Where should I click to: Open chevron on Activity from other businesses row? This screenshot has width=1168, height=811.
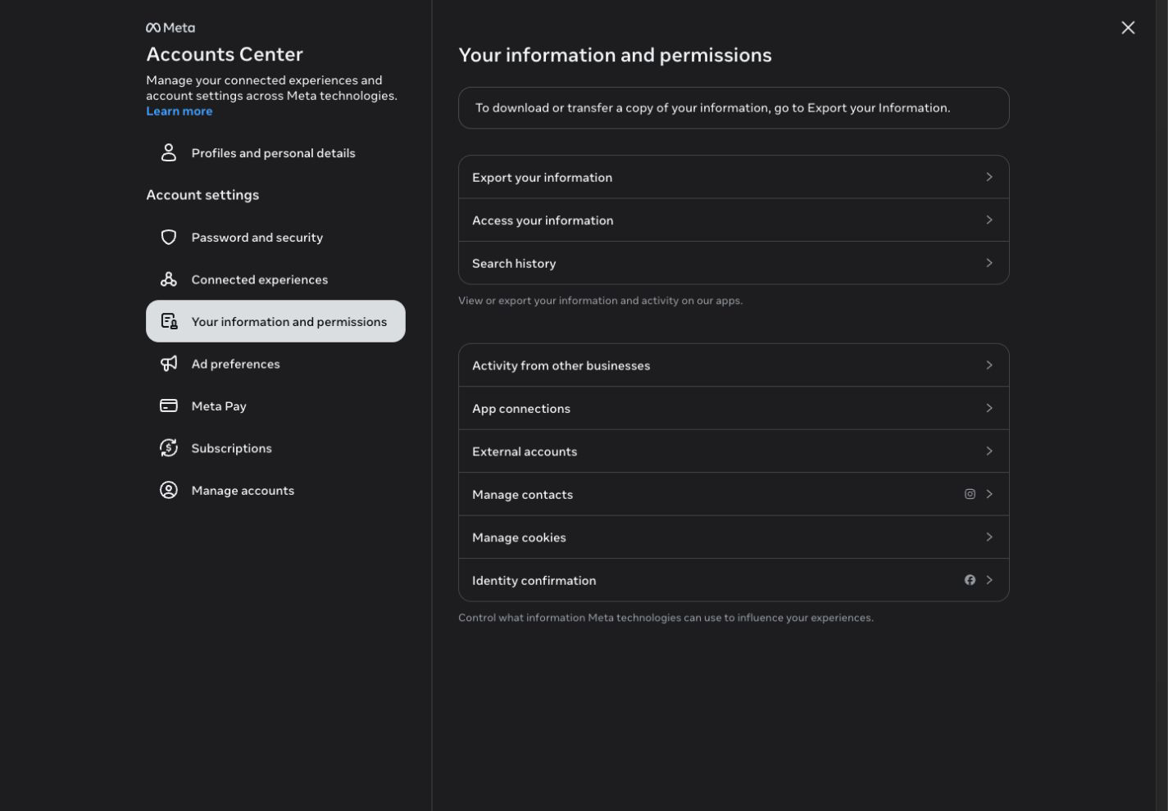[x=989, y=365]
